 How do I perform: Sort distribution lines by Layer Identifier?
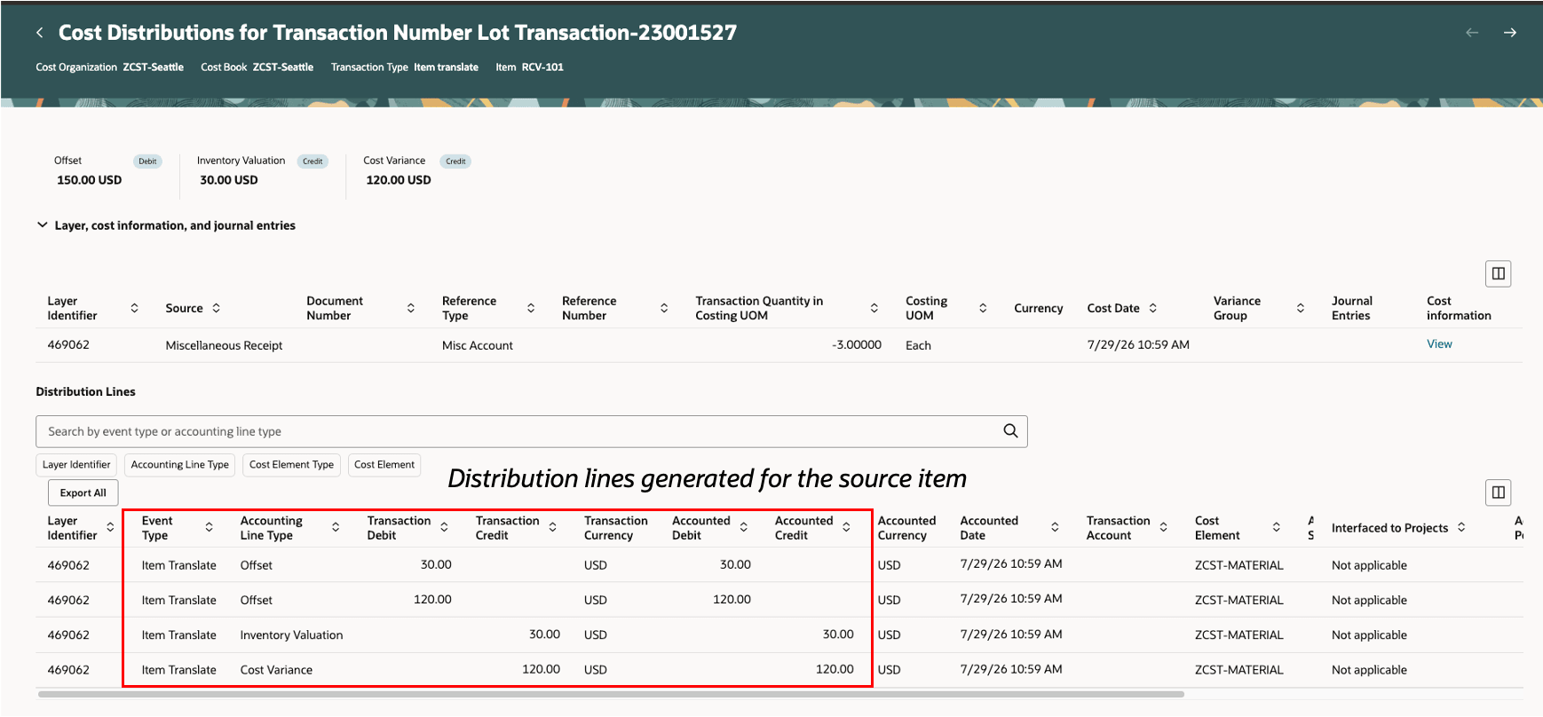(110, 527)
